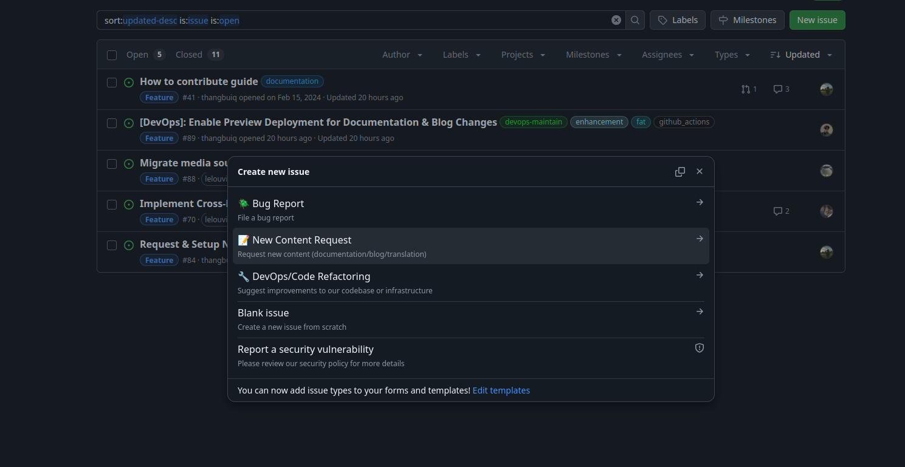Viewport: 905px width, 467px height.
Task: Clear the search query with the x icon
Action: [x=616, y=19]
